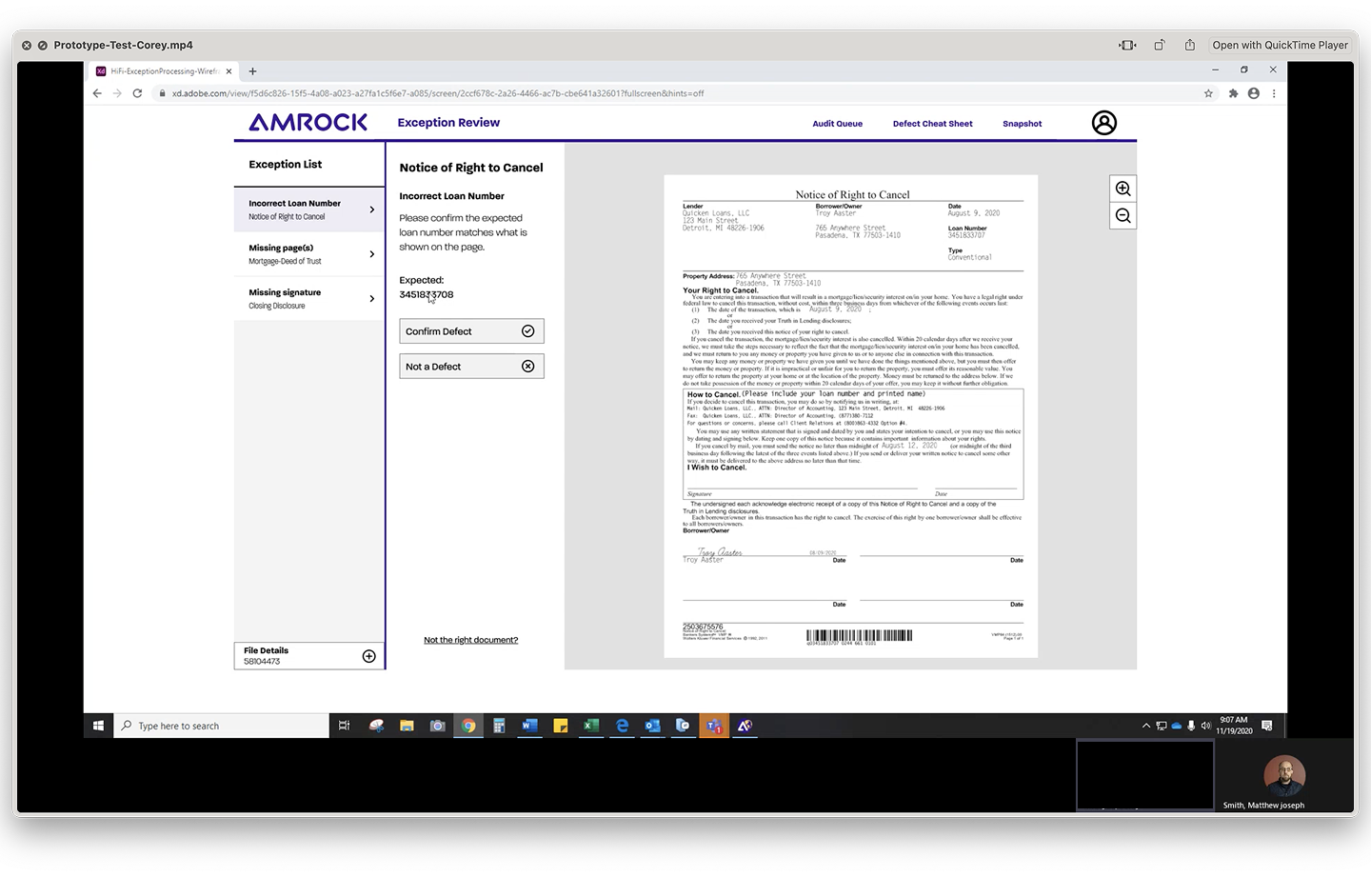Image resolution: width=1371 pixels, height=877 pixels.
Task: Click the Windows taskbar search box
Action: (224, 726)
